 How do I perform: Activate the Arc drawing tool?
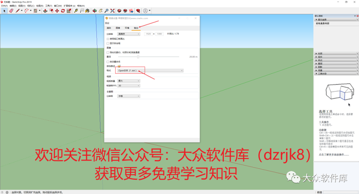(x=26, y=11)
